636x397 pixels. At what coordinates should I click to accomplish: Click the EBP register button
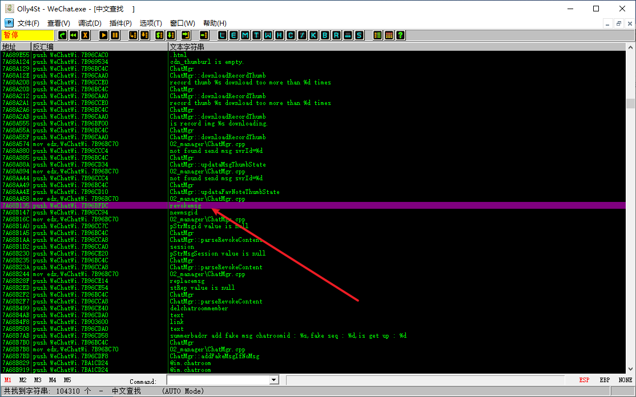pos(605,380)
